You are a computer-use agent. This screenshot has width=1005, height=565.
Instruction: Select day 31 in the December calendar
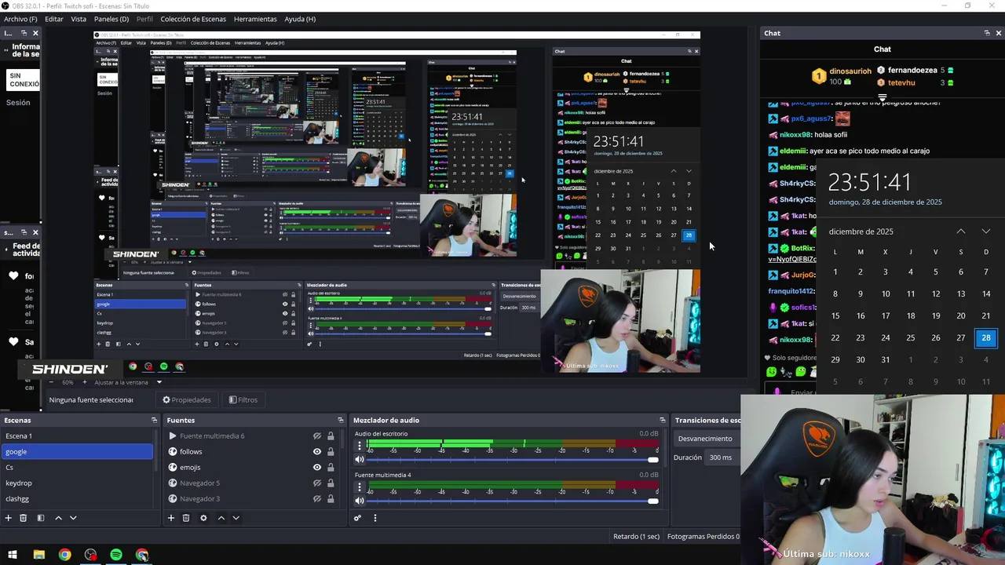coord(886,359)
